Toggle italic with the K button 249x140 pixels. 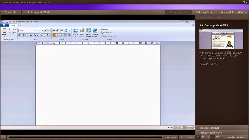tap(24, 35)
